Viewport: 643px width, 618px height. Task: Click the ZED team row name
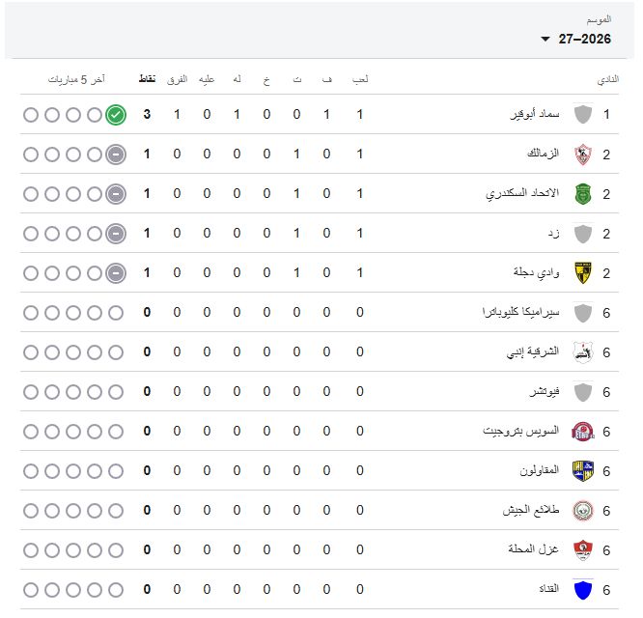coord(553,234)
